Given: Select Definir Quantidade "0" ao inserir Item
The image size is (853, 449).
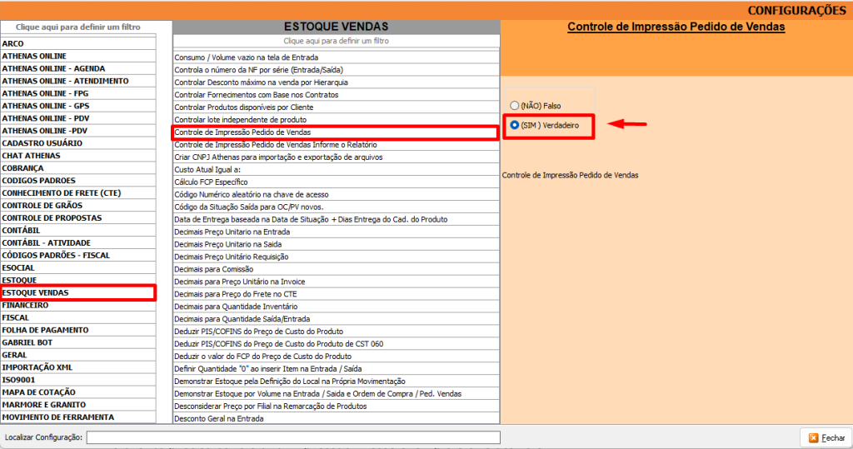Looking at the screenshot, I should 337,369.
